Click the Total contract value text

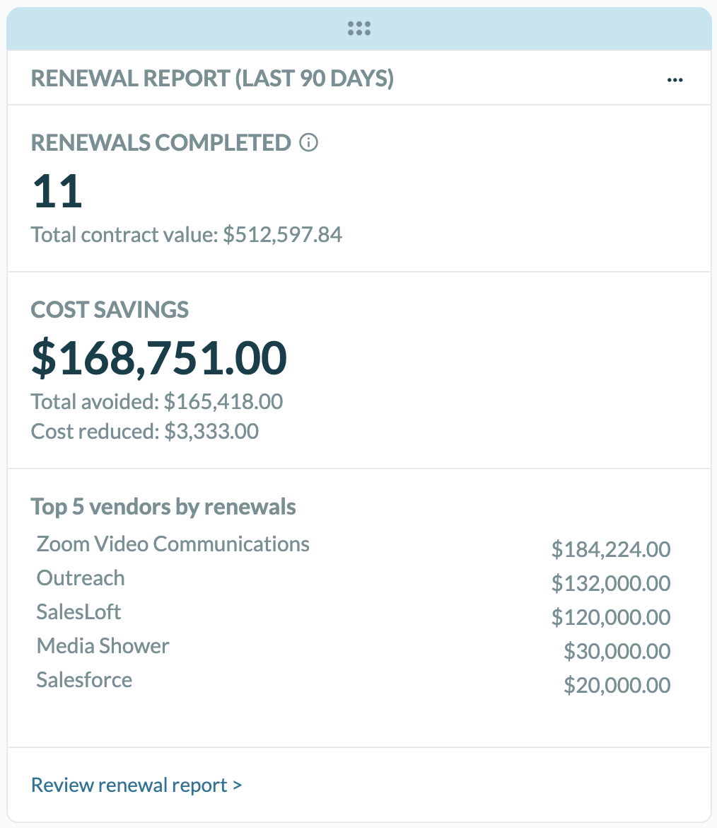pyautogui.click(x=187, y=234)
